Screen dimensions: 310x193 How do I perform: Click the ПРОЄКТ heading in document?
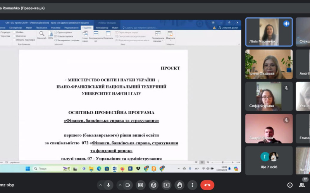click(x=170, y=68)
